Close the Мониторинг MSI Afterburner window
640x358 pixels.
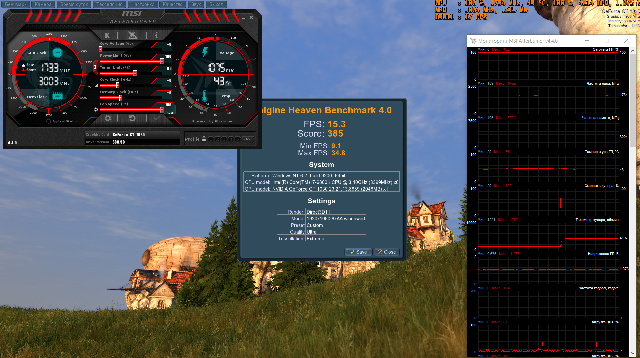point(626,41)
